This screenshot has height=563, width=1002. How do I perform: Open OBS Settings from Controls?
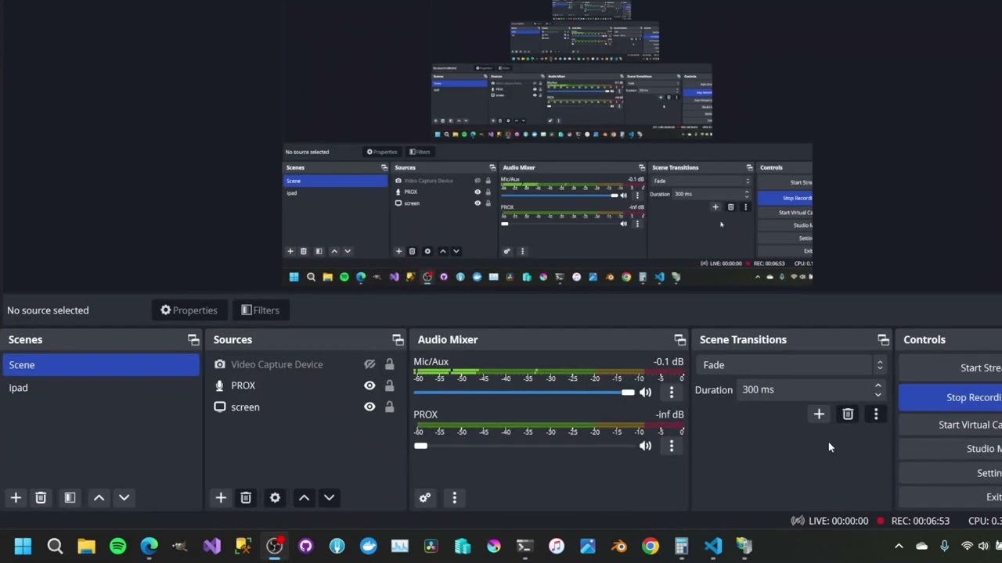click(x=950, y=472)
